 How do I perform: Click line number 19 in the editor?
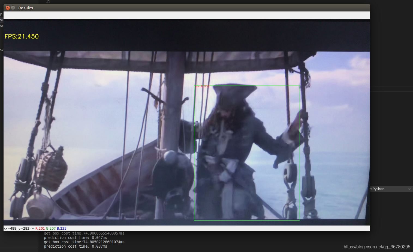48,1
